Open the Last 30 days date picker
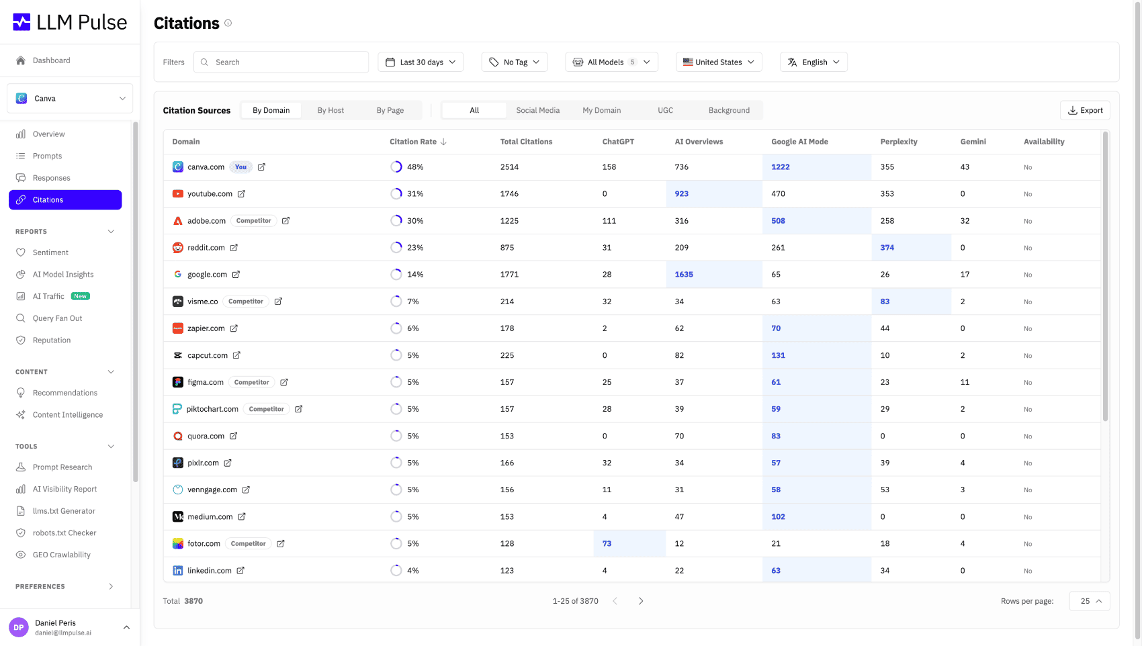Image resolution: width=1142 pixels, height=646 pixels. (421, 62)
